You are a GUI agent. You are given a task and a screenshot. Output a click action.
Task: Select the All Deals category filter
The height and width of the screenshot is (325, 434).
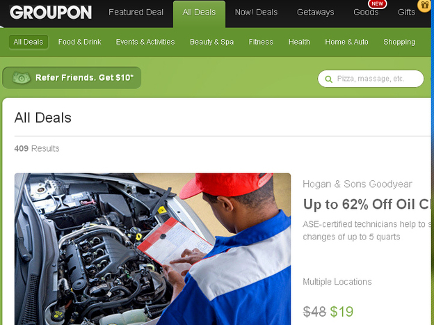29,42
